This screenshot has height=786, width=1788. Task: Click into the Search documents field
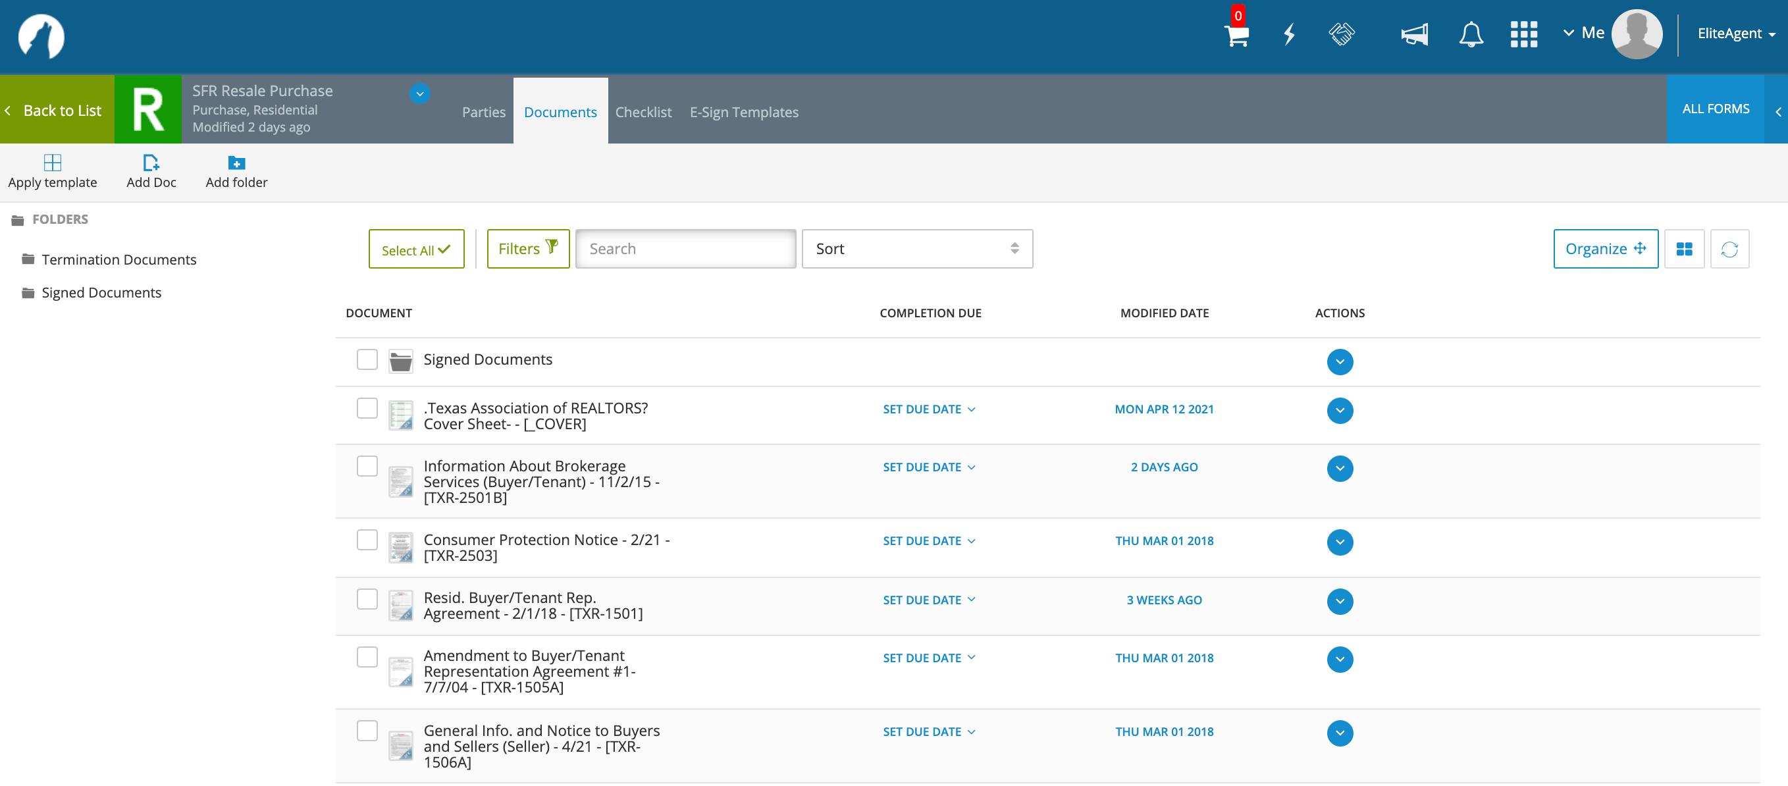point(685,249)
